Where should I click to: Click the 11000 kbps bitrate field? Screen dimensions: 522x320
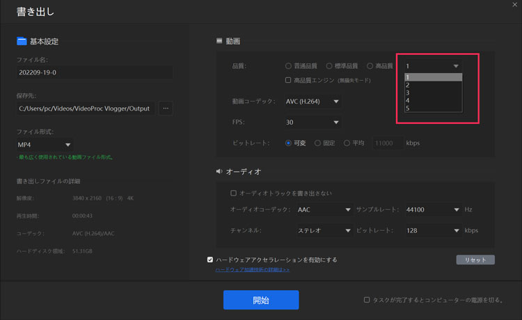pyautogui.click(x=388, y=143)
